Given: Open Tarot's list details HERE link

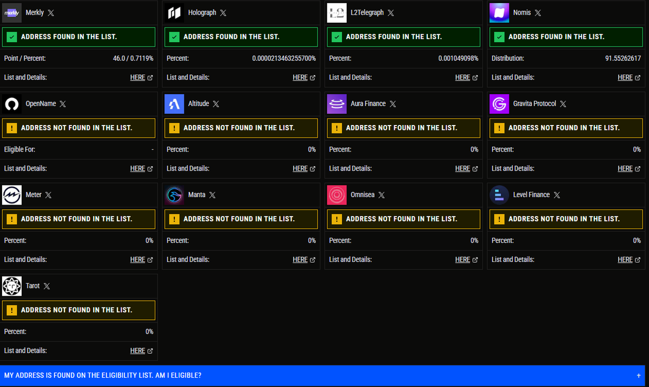Looking at the screenshot, I should 142,350.
